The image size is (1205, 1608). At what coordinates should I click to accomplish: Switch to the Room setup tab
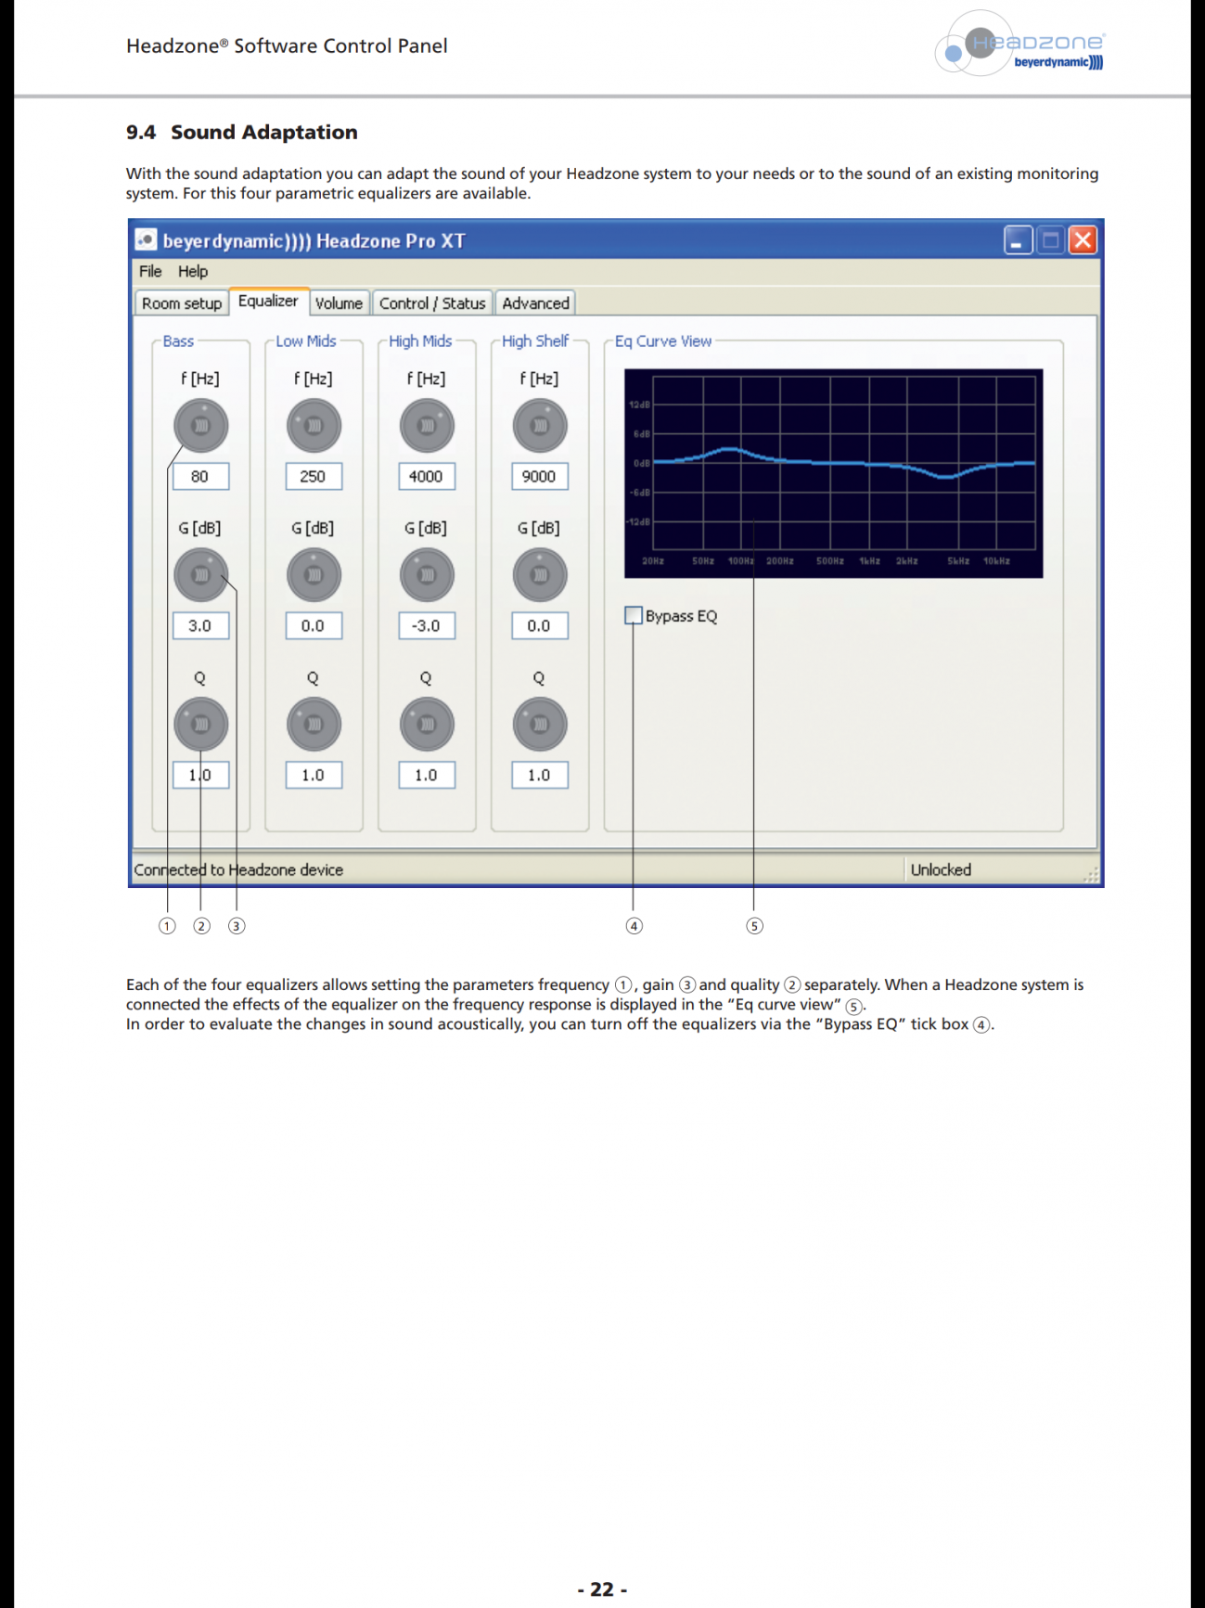pos(182,303)
